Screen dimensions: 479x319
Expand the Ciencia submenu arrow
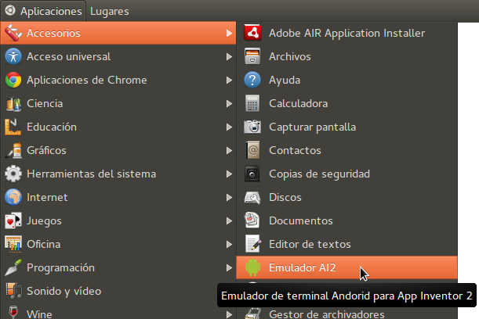point(229,103)
